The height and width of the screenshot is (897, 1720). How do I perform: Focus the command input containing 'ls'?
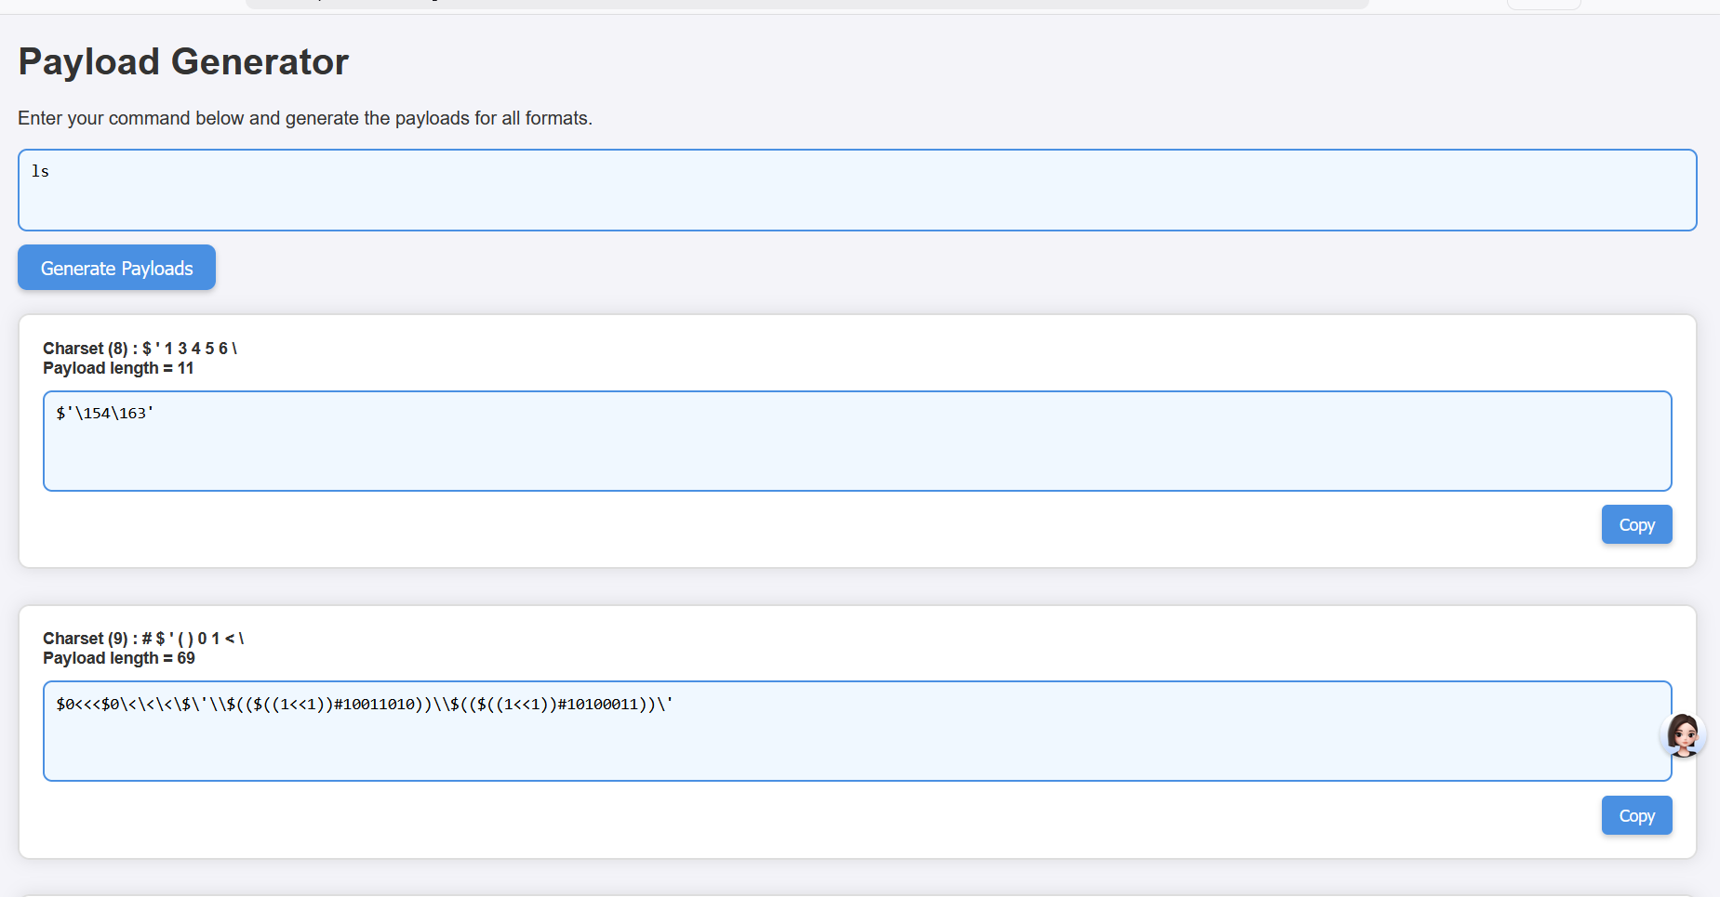pyautogui.click(x=857, y=190)
